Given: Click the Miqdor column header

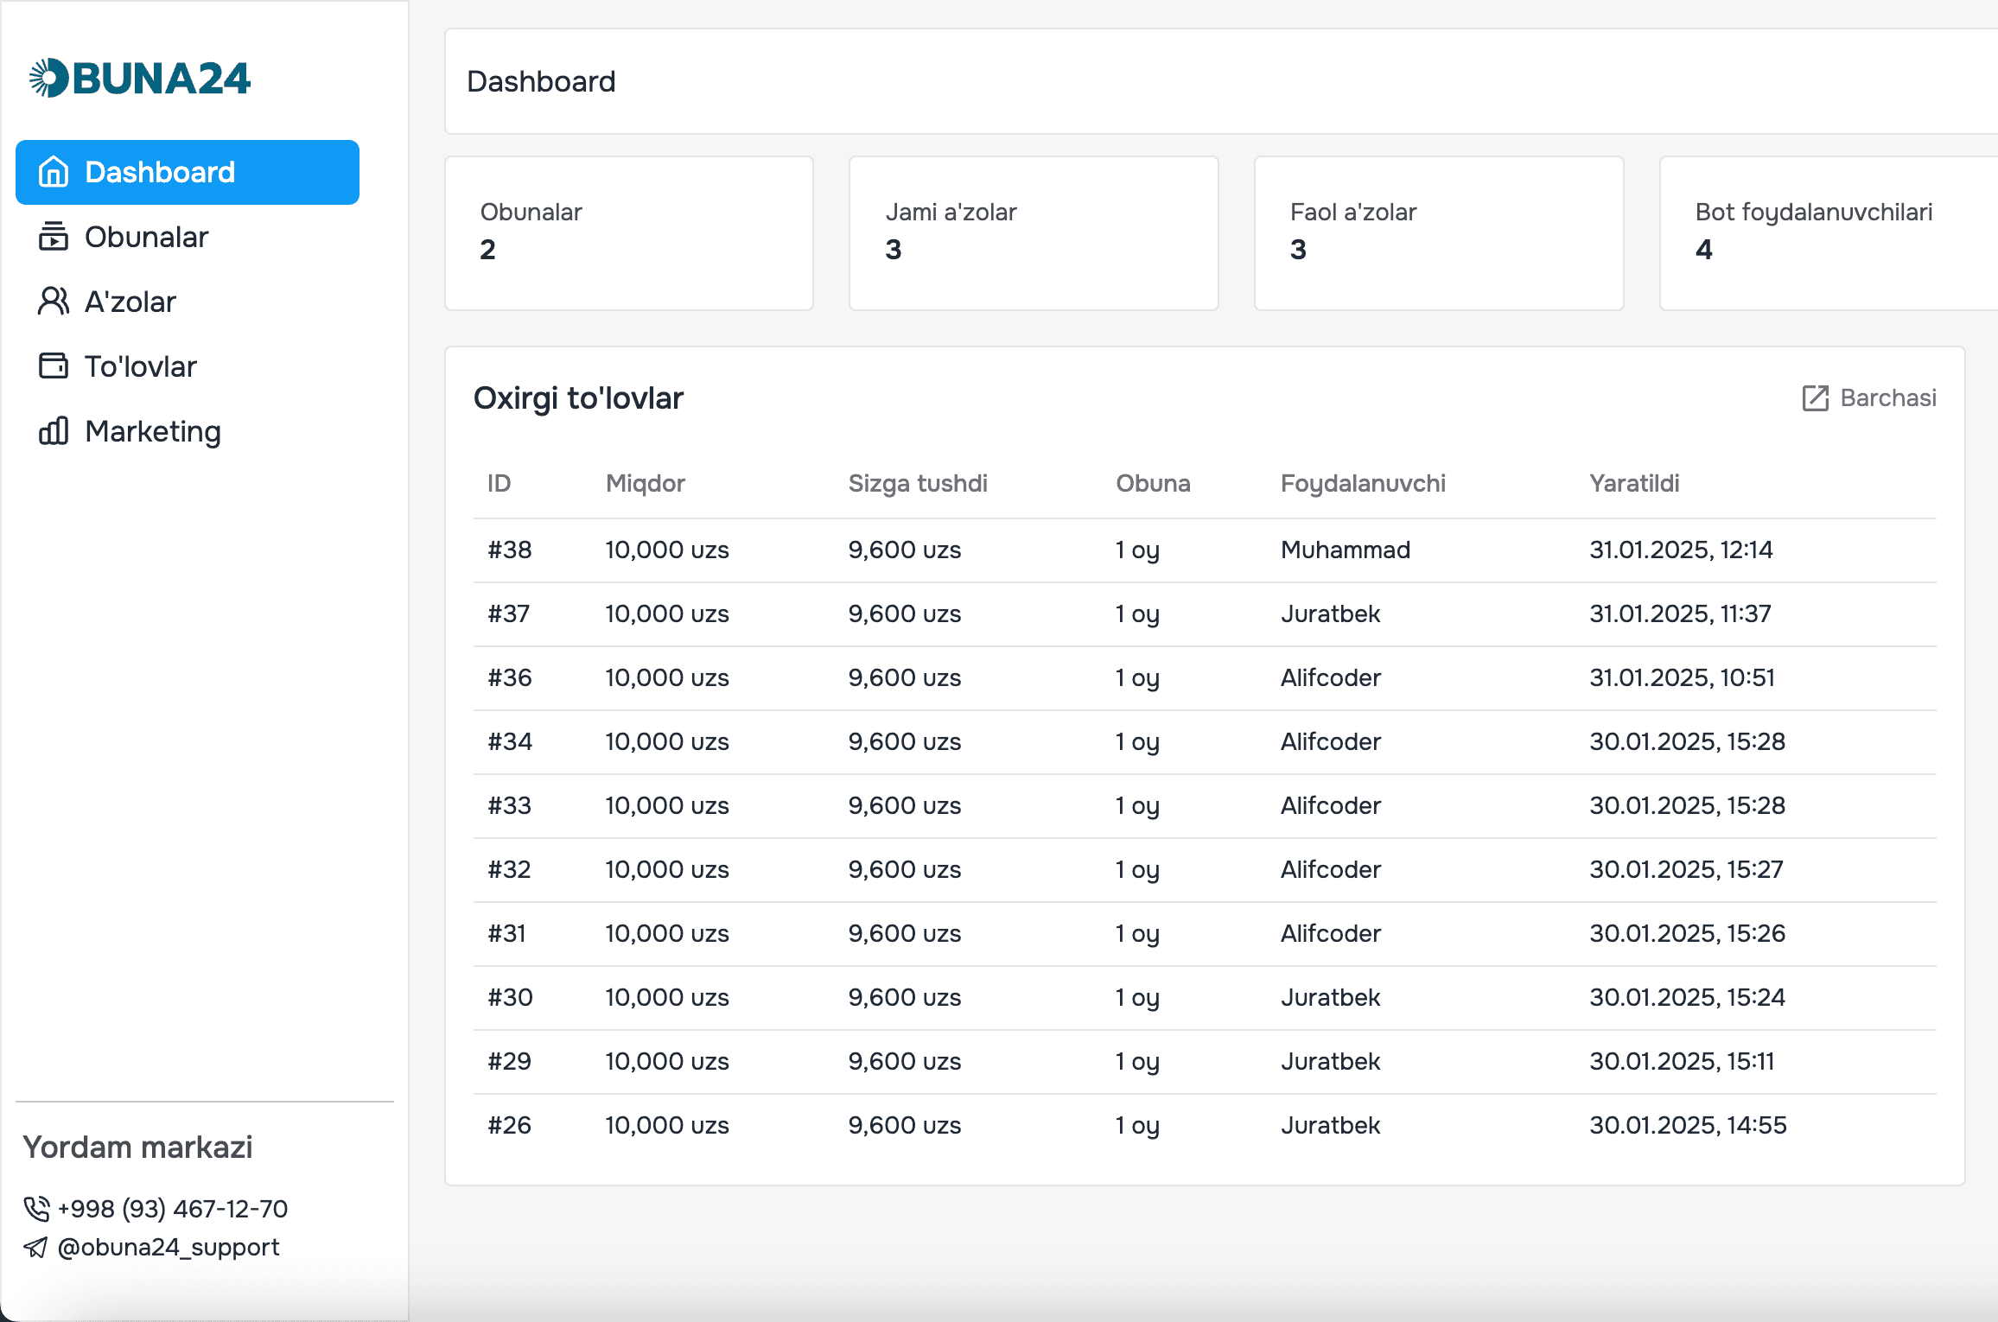Looking at the screenshot, I should (x=646, y=483).
